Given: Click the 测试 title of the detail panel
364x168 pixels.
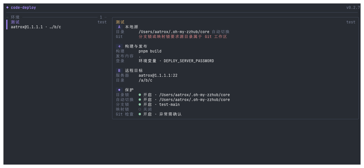Looking at the screenshot, I should click(x=120, y=22).
